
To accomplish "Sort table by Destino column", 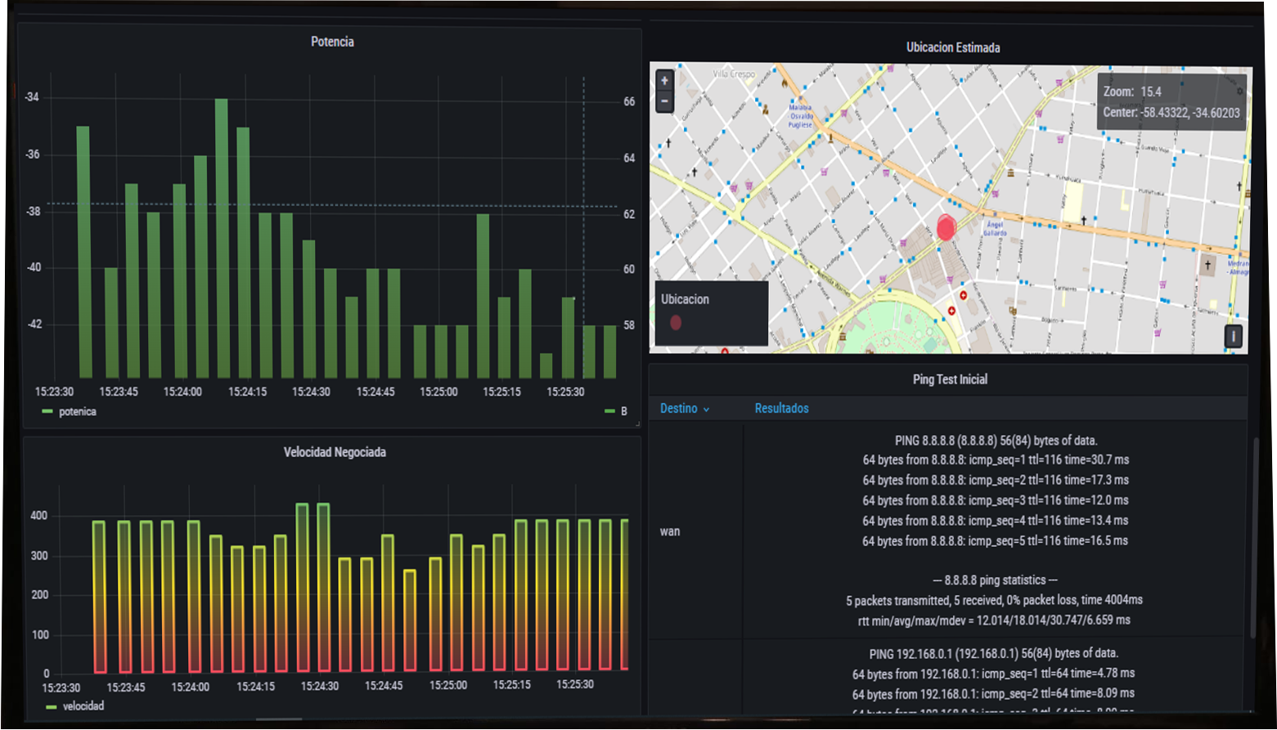I will [x=678, y=409].
